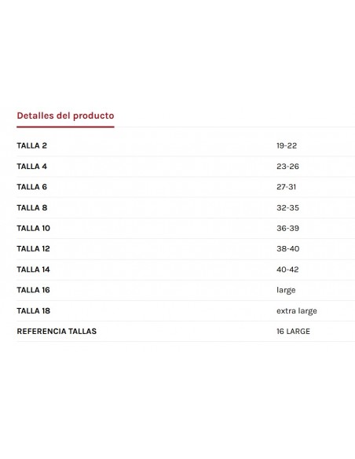Click the 27-31 size value

coord(287,187)
